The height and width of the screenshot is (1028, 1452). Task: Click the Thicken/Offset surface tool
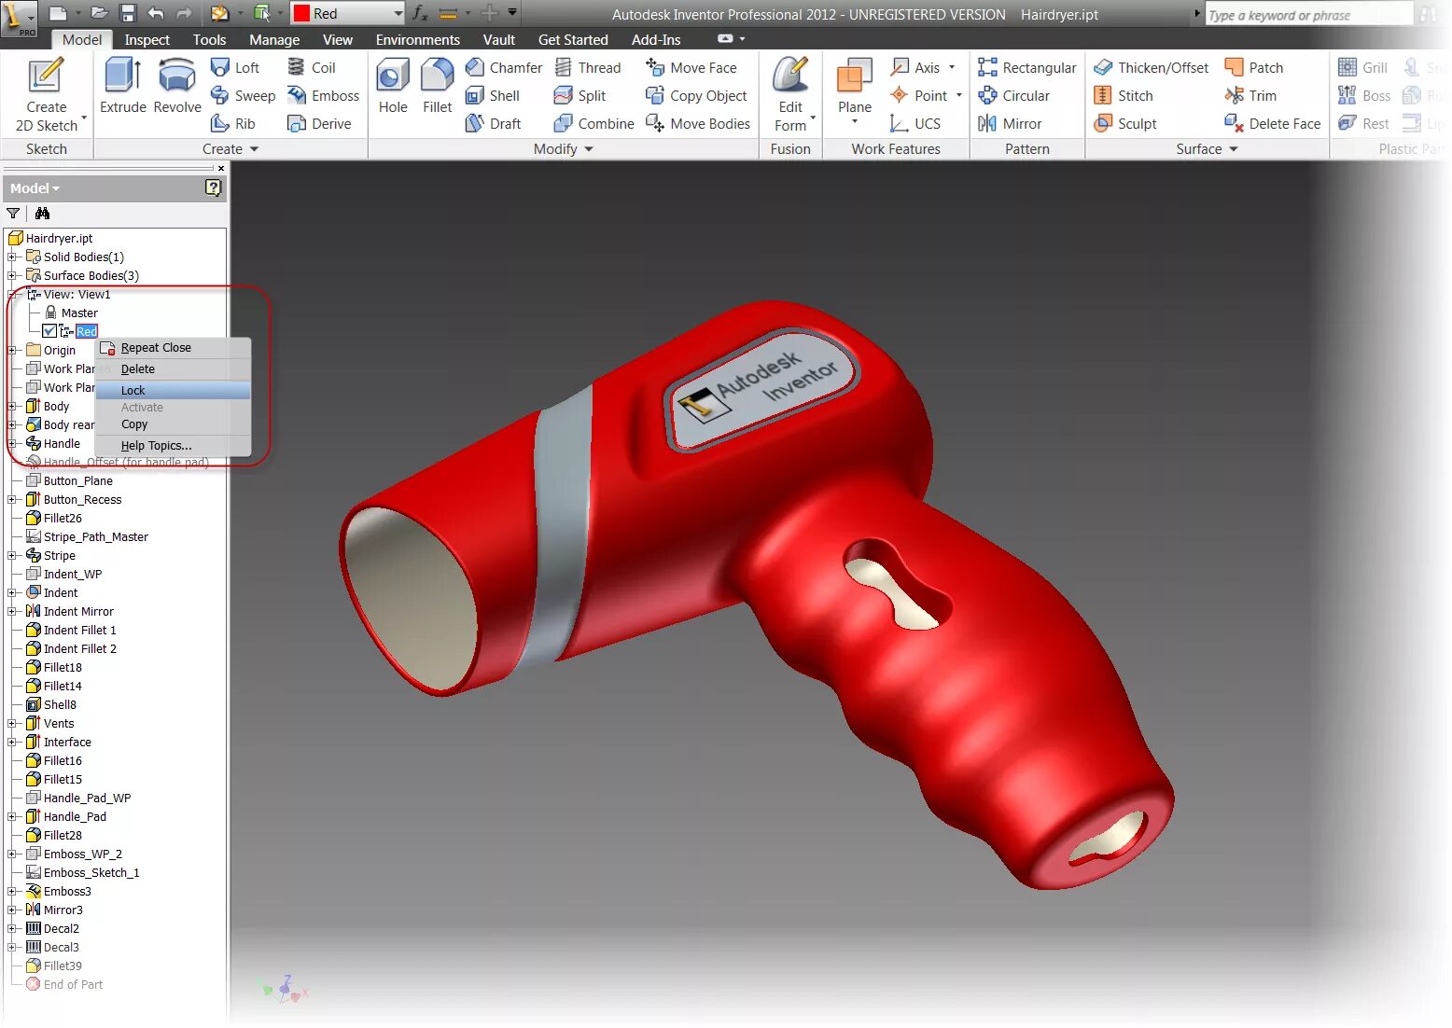pos(1151,67)
